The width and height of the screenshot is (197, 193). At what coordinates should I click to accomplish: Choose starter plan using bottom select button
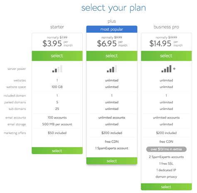(57, 150)
